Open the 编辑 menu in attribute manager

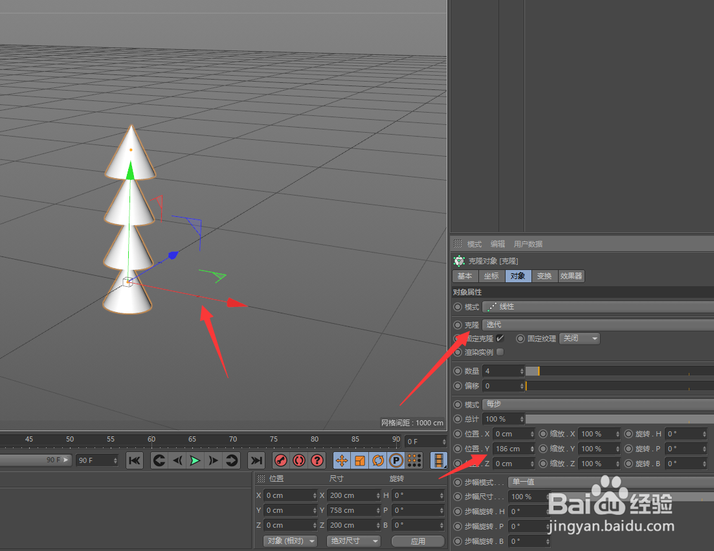click(497, 244)
